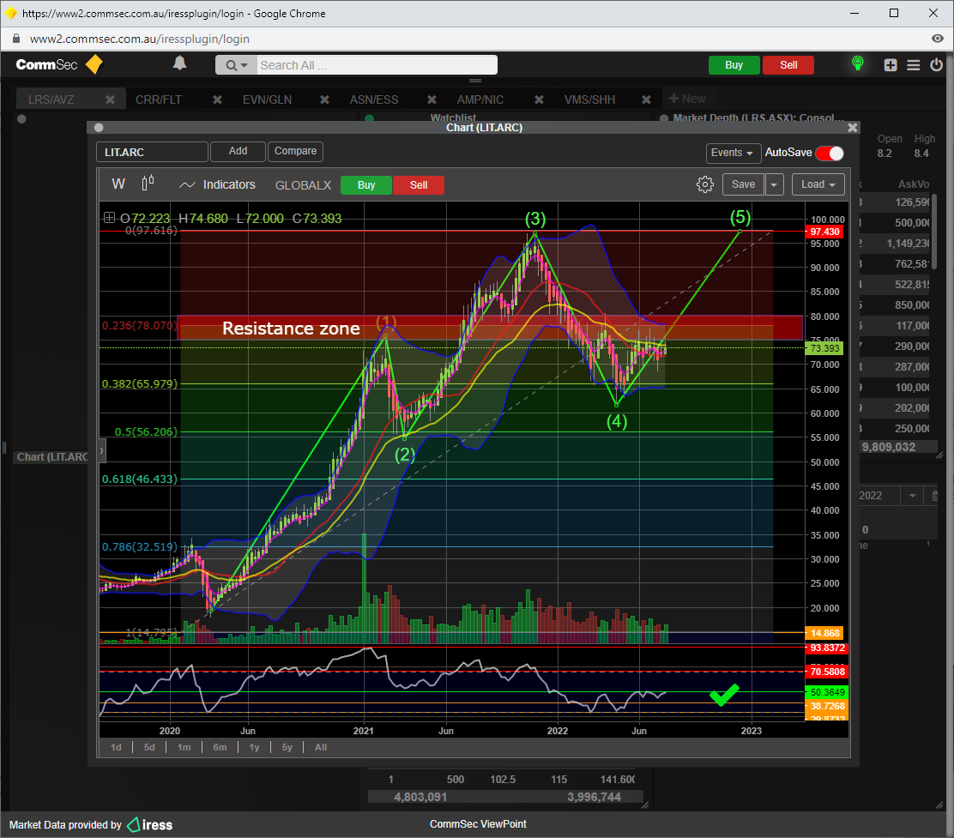Open the Events dropdown
The width and height of the screenshot is (954, 838).
click(x=732, y=153)
